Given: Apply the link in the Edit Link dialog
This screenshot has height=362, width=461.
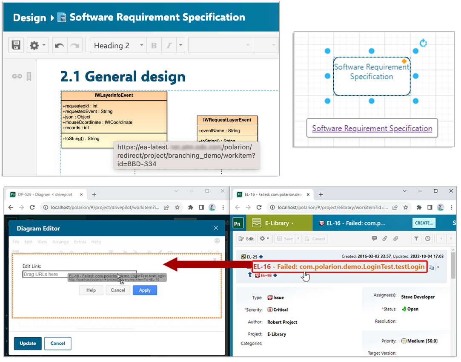Looking at the screenshot, I should 144,290.
